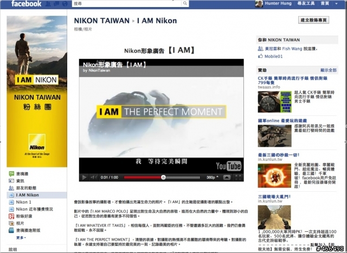Expand 更多 in the sidebar
Image resolution: width=347 pixels, height=253 pixels.
click(x=21, y=238)
